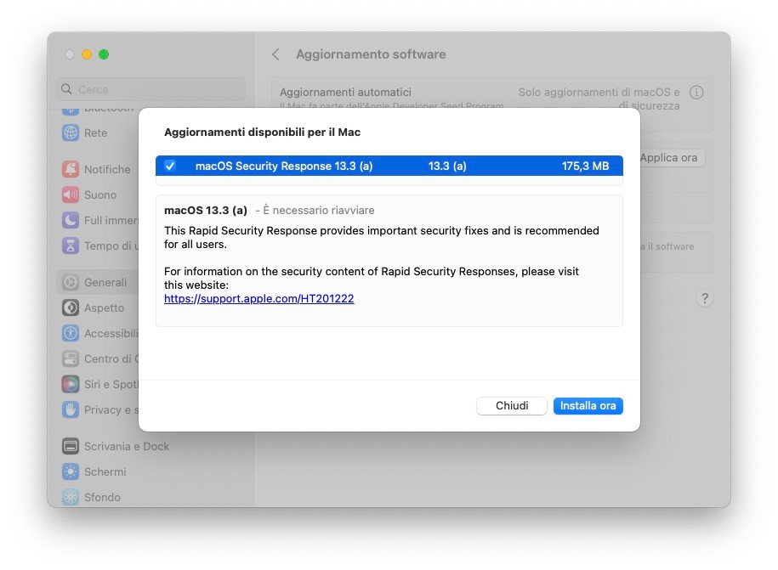Click the info icon beside Aggiornamenti automatici

tap(696, 93)
